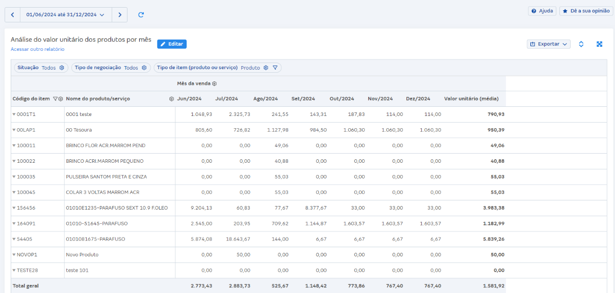This screenshot has width=615, height=293.
Task: Open the date range dropdown
Action: [66, 15]
